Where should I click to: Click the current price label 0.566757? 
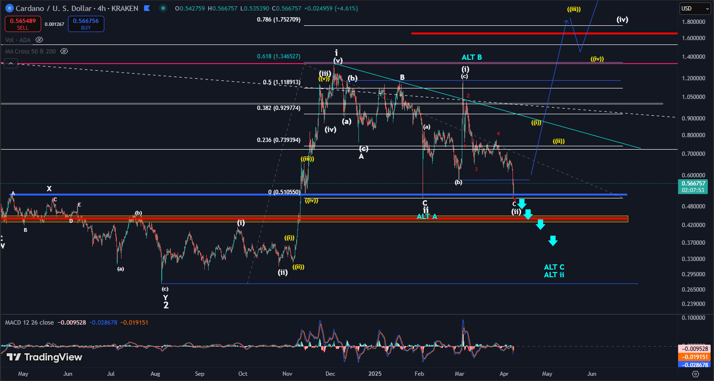692,183
